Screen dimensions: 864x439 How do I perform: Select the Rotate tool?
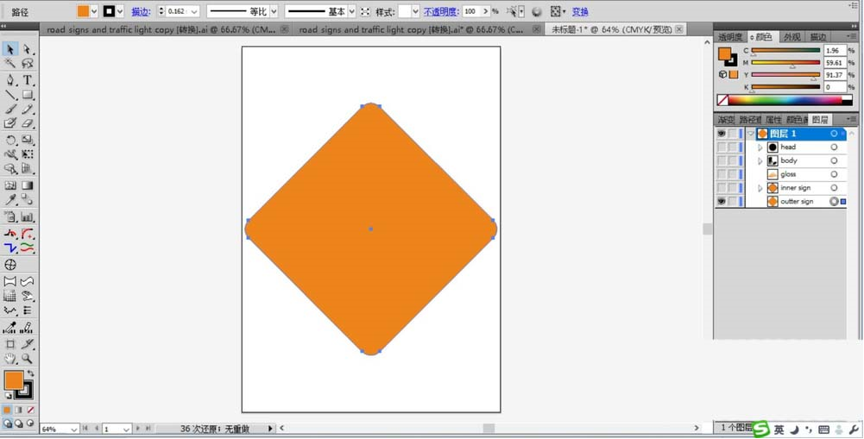point(9,140)
